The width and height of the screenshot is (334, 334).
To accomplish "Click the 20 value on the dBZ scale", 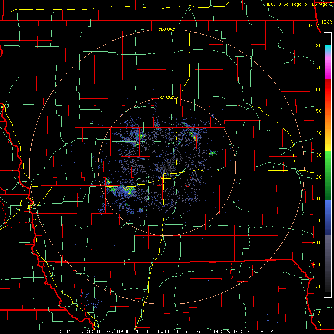I will coord(319,177).
